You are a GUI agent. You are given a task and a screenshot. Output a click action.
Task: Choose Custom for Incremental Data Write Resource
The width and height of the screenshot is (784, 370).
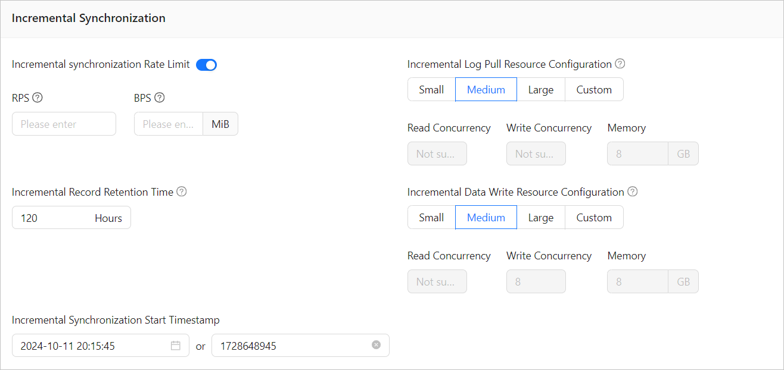[594, 218]
